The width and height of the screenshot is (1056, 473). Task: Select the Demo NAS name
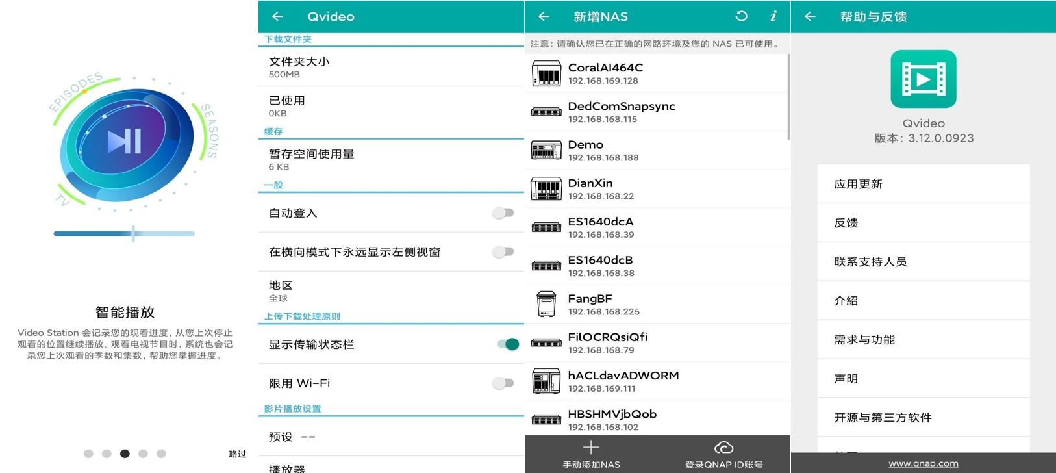click(586, 144)
